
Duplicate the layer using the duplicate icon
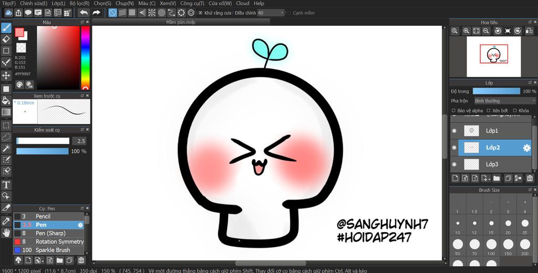click(508, 178)
